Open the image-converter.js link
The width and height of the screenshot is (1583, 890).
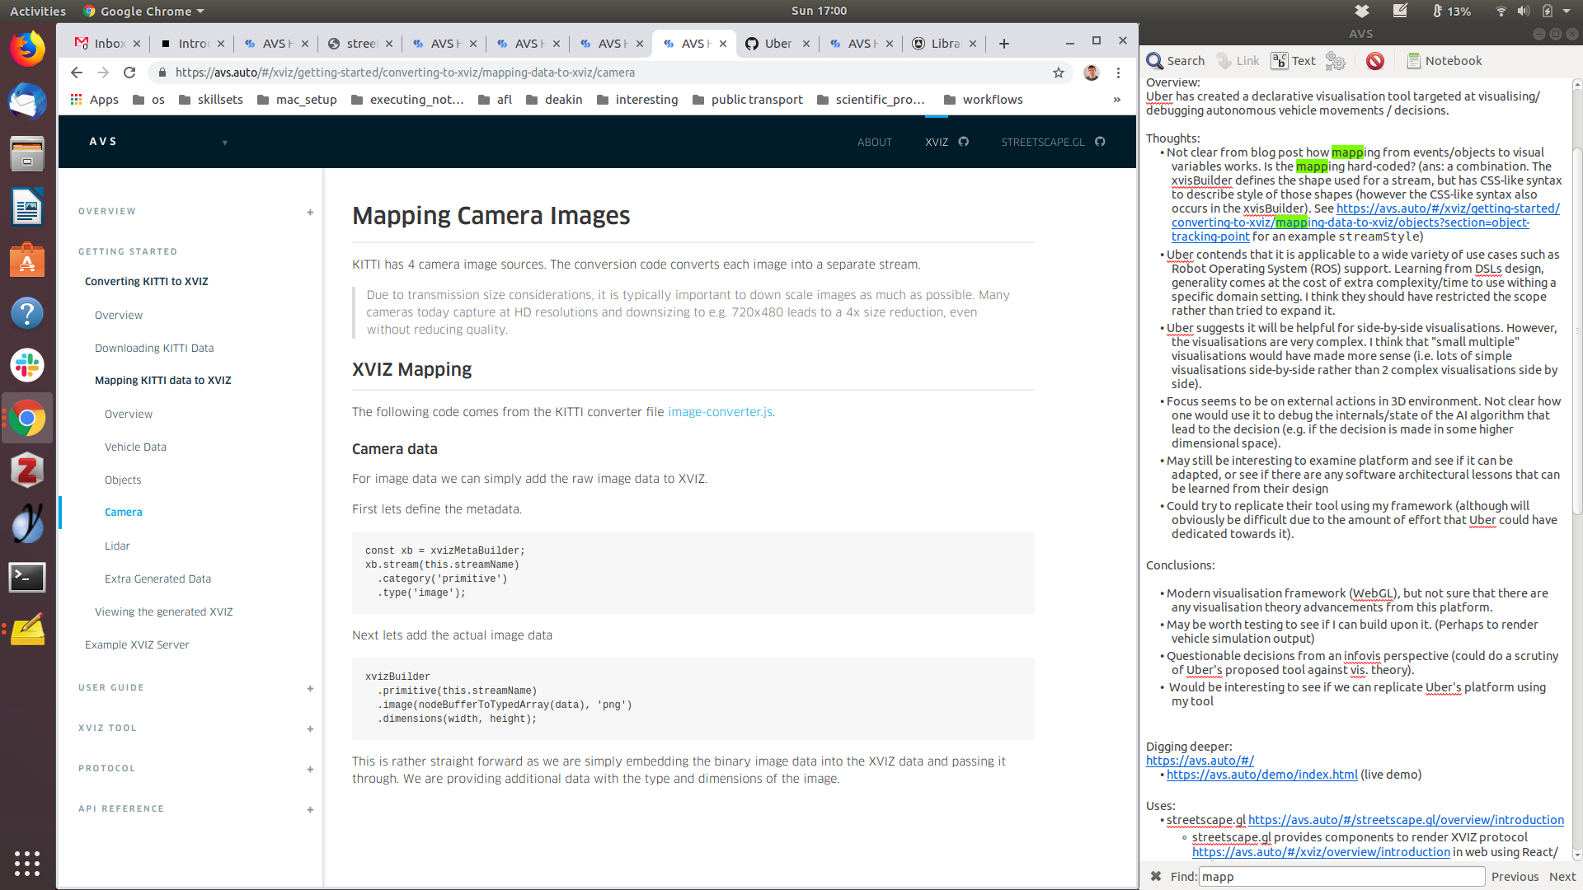pos(720,412)
